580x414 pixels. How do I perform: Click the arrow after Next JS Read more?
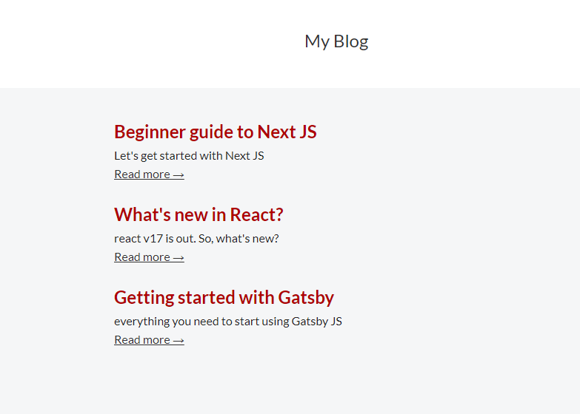point(179,175)
